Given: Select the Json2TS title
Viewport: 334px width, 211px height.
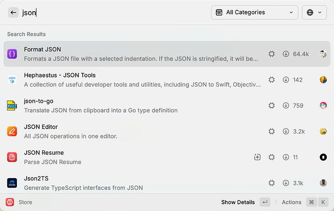Looking at the screenshot, I should click(x=36, y=179).
